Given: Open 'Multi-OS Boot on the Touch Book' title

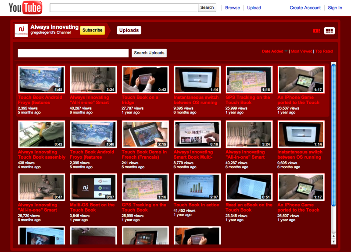Looking at the screenshot, I should point(92,207).
